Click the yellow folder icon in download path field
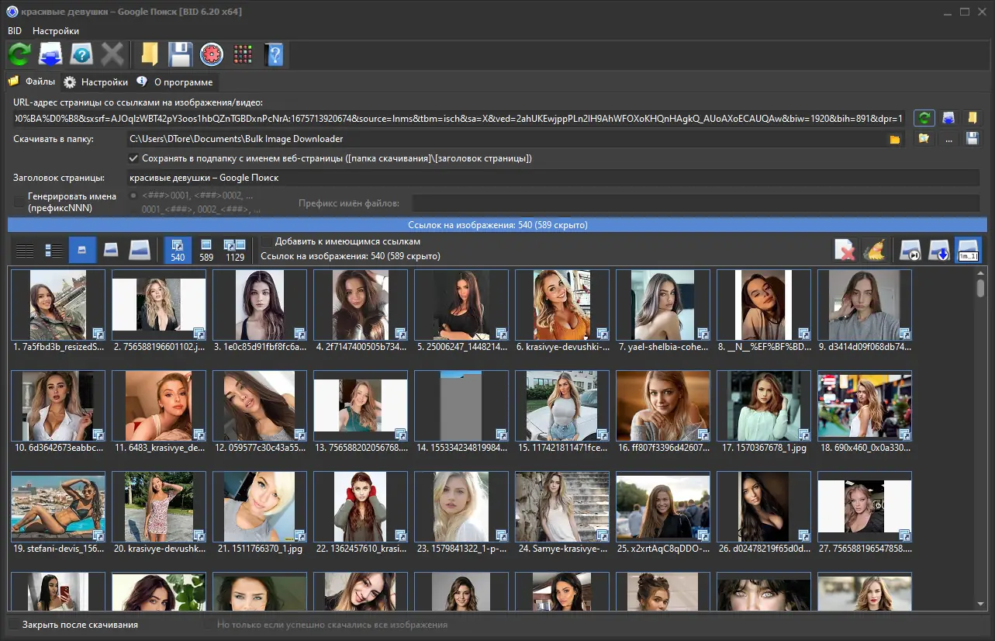995x641 pixels. tap(894, 140)
